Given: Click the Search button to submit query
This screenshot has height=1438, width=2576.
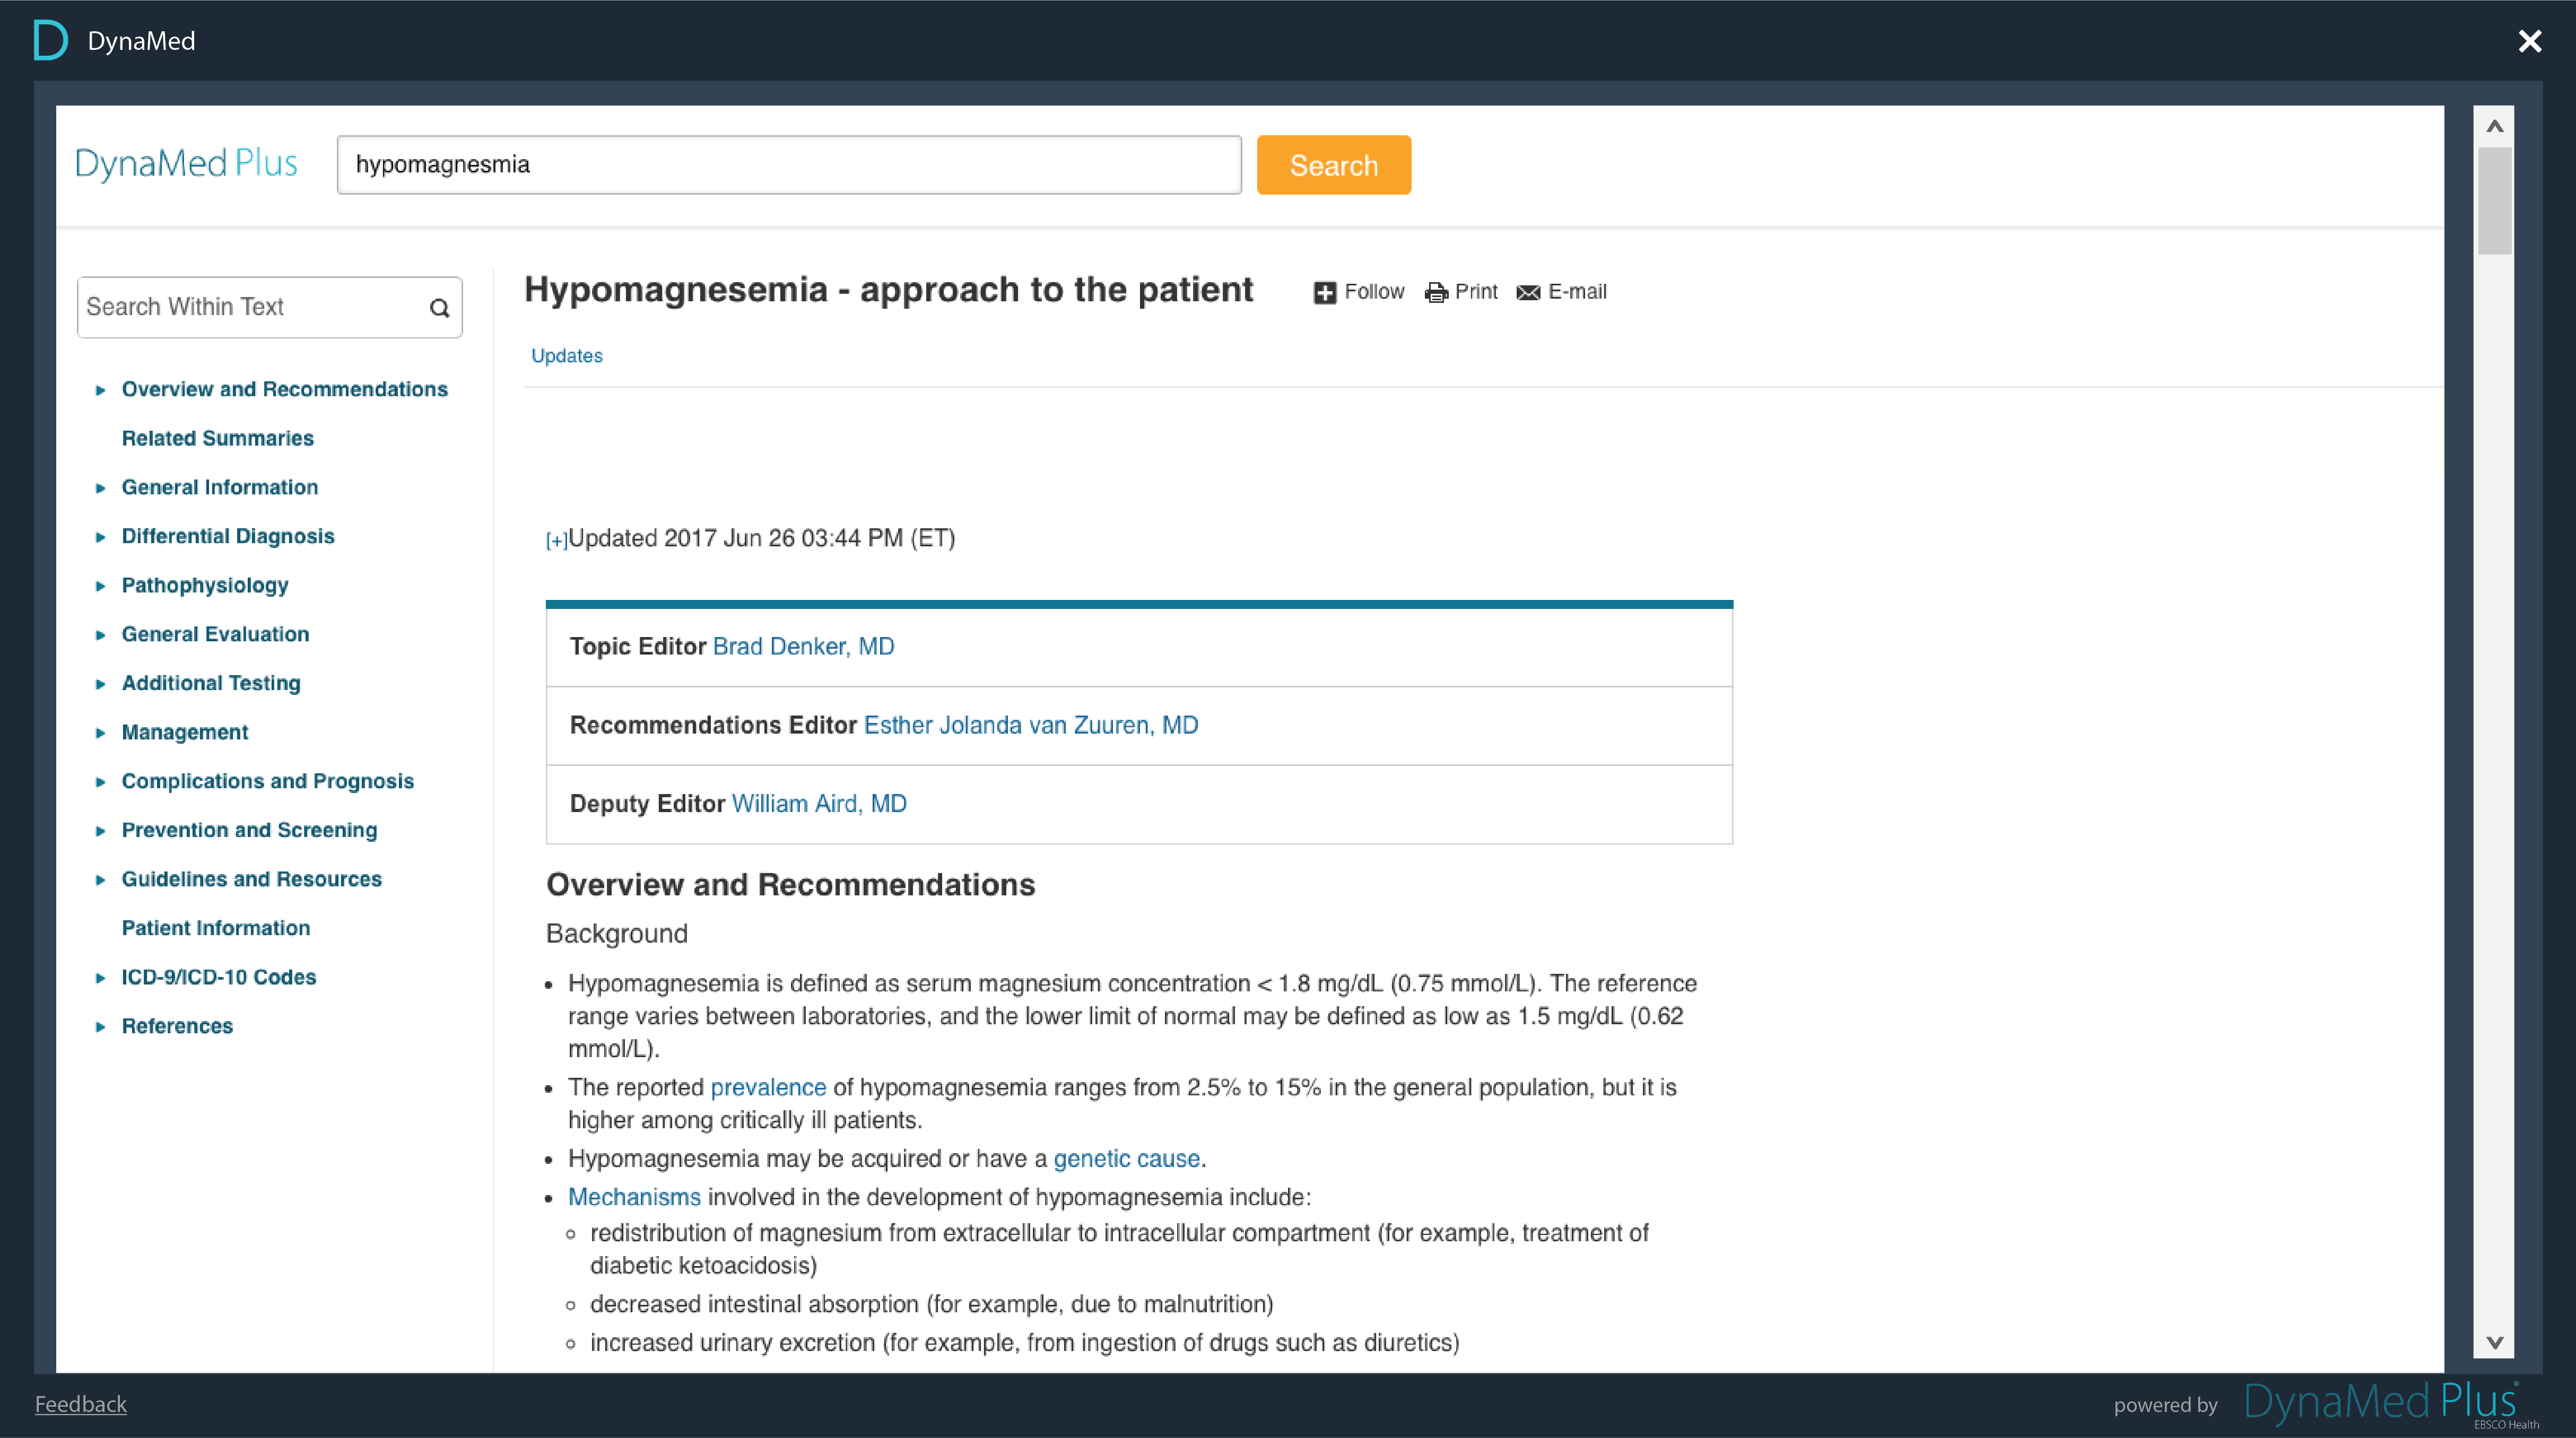Looking at the screenshot, I should (1334, 164).
